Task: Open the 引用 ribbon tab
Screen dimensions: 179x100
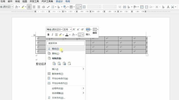Action: pyautogui.click(x=3, y=2)
